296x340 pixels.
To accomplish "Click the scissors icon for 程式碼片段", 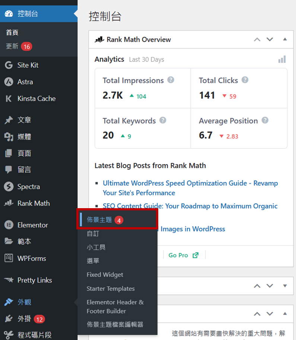I will (9, 335).
